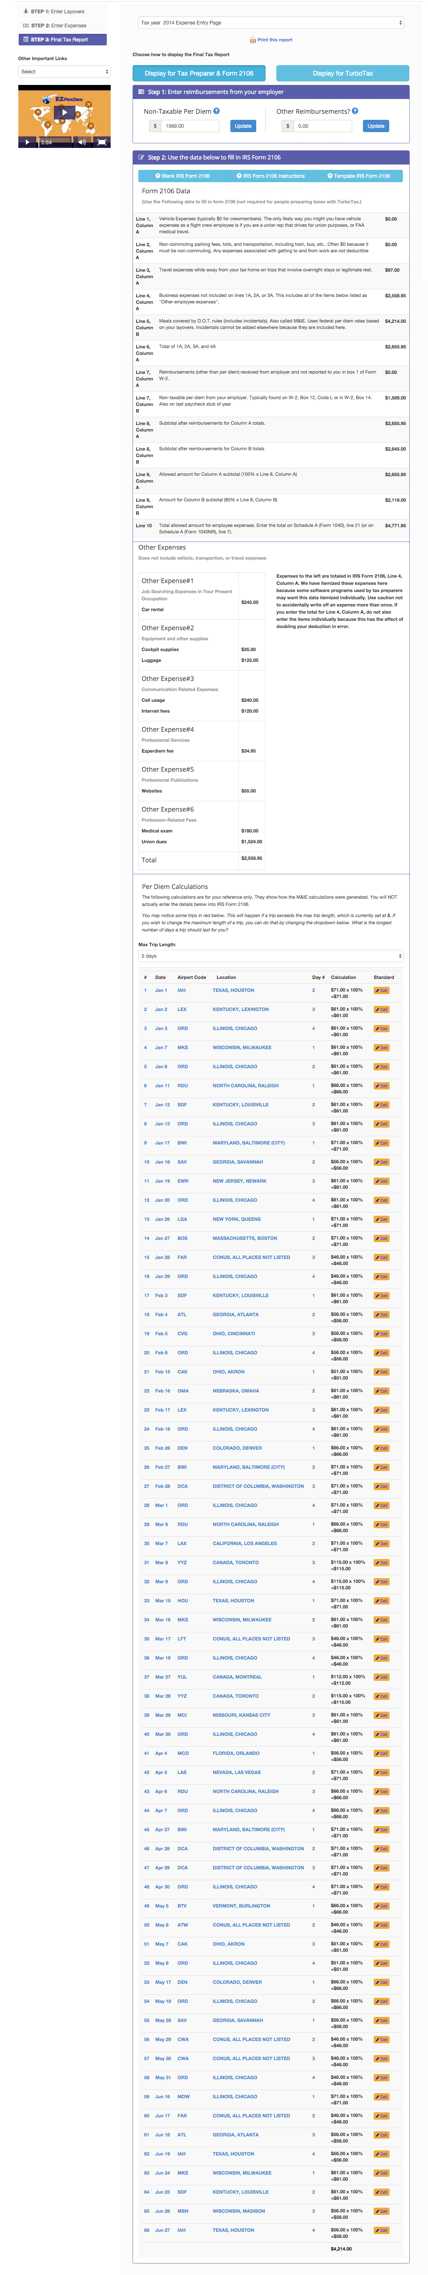Switch to Display for TurboTax view
Screen dimensions: 428x2275
[x=342, y=73]
